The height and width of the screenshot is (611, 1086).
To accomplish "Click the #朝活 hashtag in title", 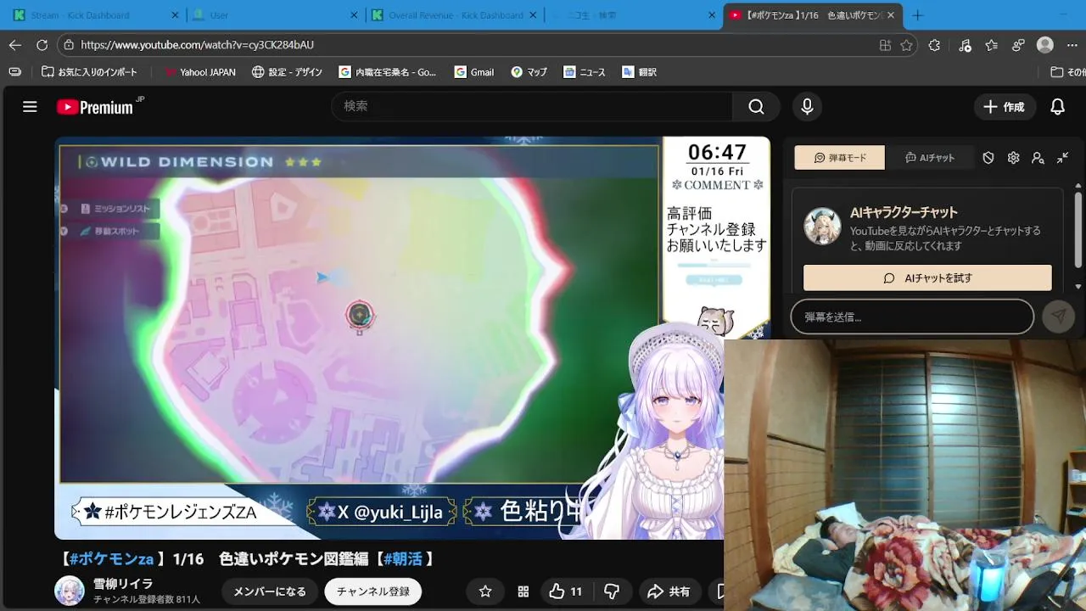I will click(403, 558).
